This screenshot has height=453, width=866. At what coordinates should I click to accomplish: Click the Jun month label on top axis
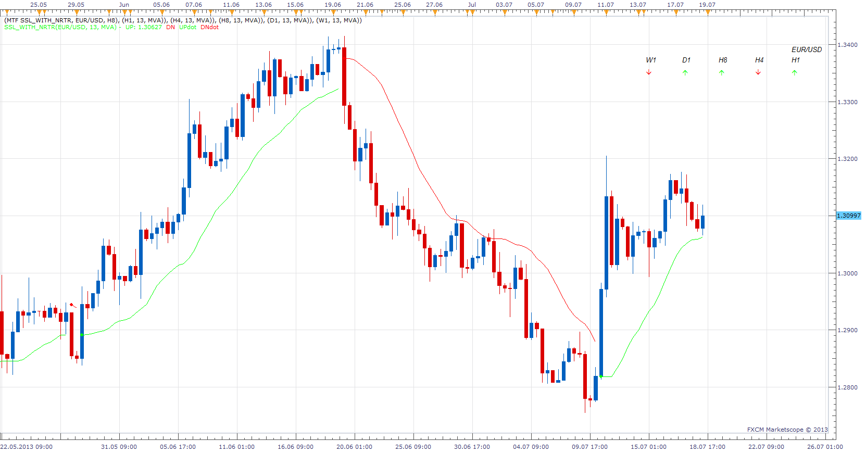124,5
